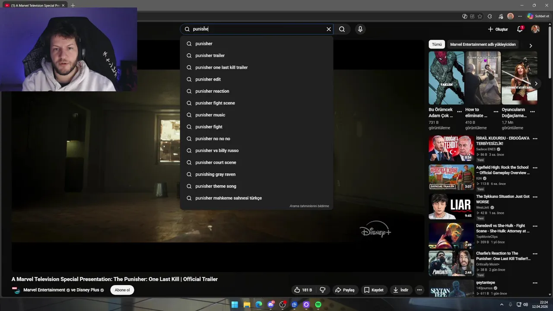Open options for 'Oyuncuların Doğaçlama' Short

[x=532, y=111]
